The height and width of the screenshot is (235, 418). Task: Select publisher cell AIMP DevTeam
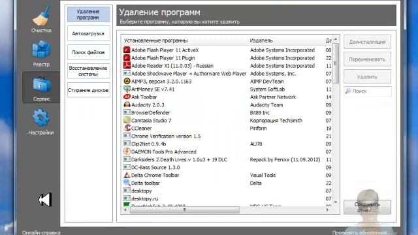[x=266, y=81]
